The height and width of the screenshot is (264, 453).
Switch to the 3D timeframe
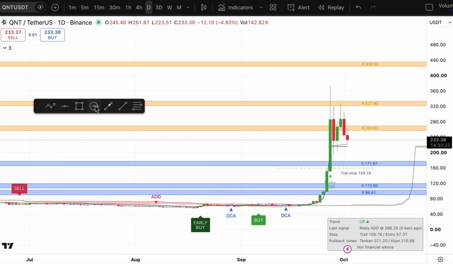159,7
